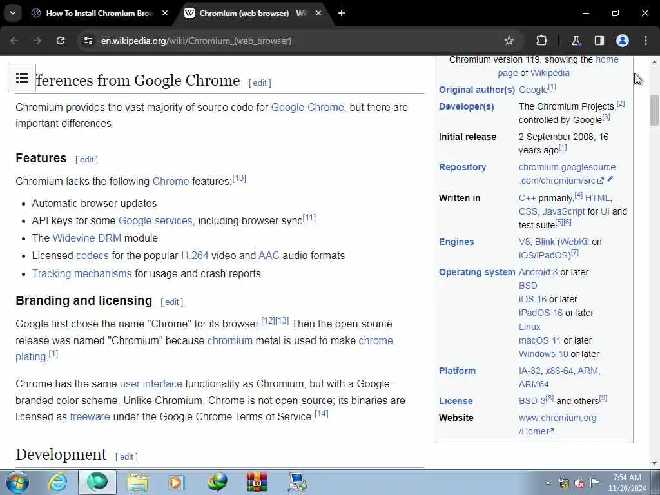Open the H.264 link
The height and width of the screenshot is (495, 660).
195,255
